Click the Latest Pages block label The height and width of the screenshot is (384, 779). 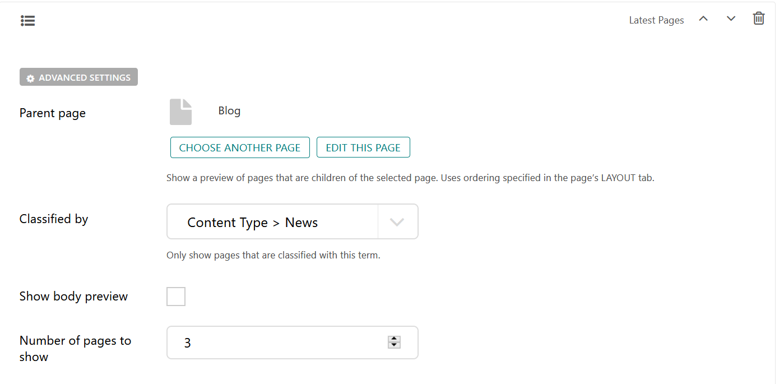(656, 20)
